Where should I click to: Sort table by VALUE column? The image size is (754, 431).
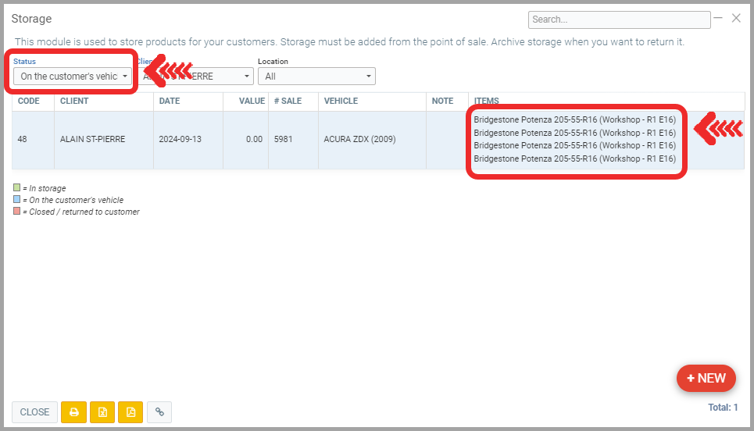coord(252,102)
